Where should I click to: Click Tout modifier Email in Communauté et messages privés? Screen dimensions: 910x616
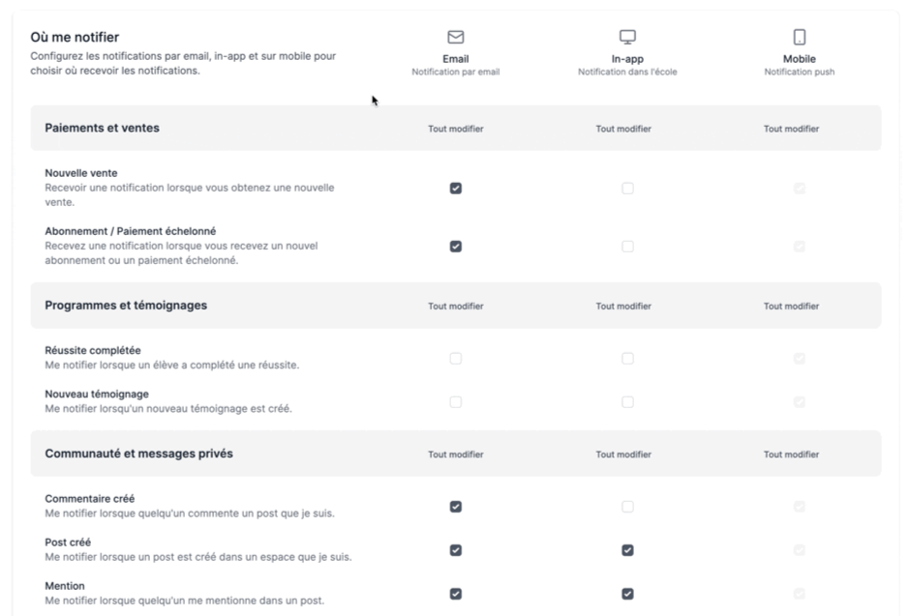coord(456,455)
